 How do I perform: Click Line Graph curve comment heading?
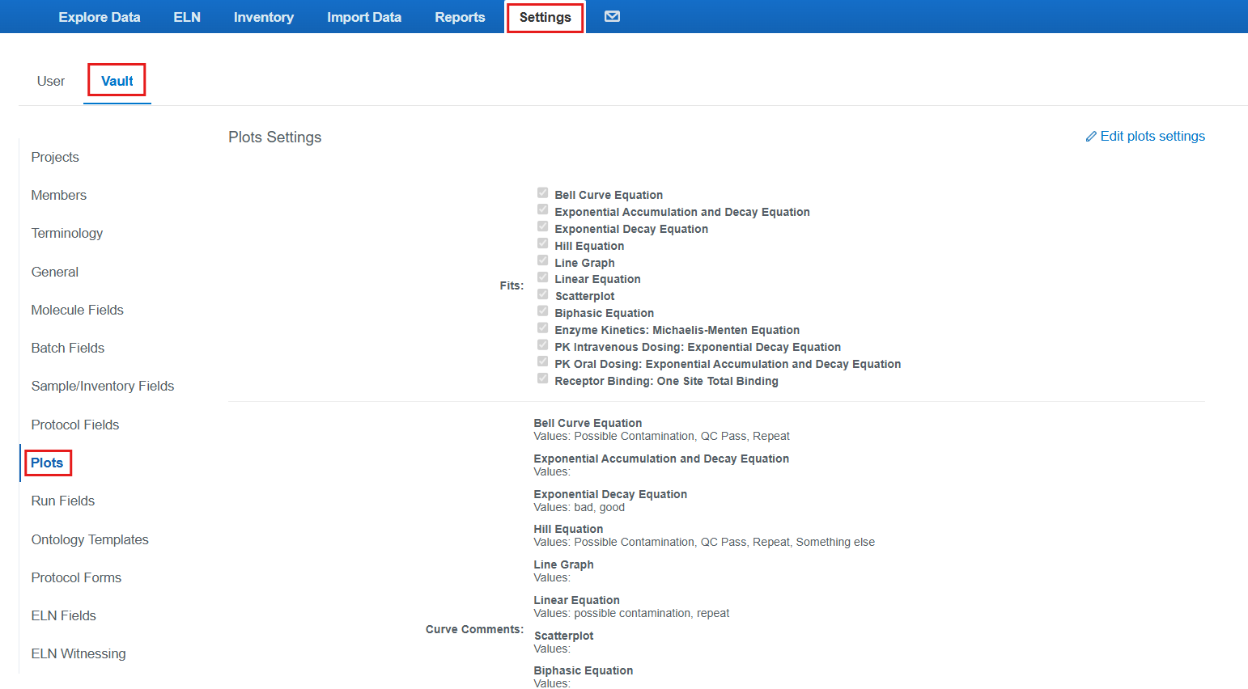pyautogui.click(x=564, y=564)
